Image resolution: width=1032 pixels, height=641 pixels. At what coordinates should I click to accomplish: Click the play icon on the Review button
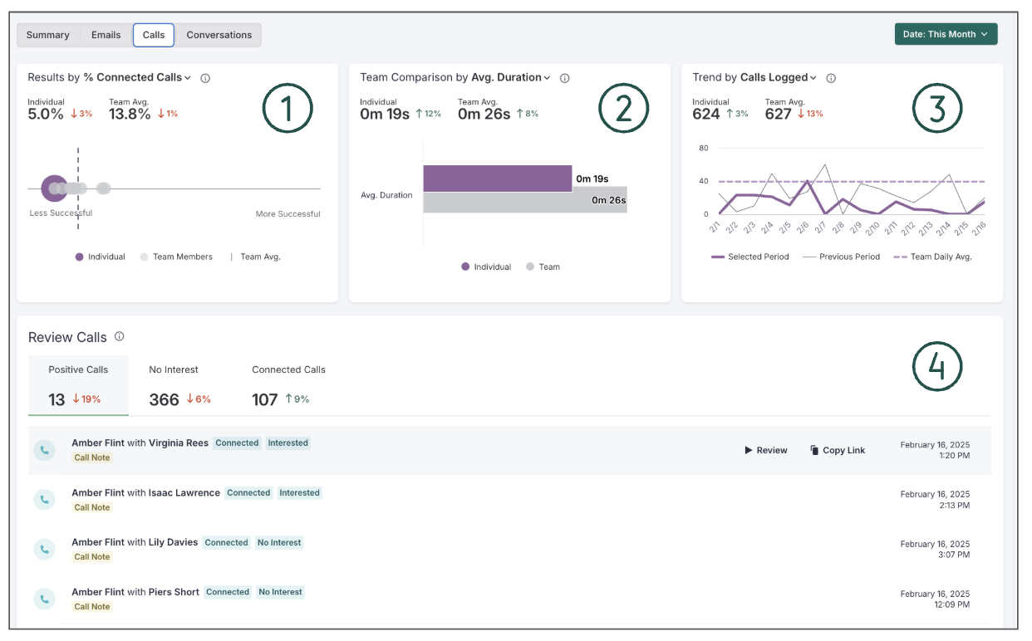pyautogui.click(x=748, y=450)
